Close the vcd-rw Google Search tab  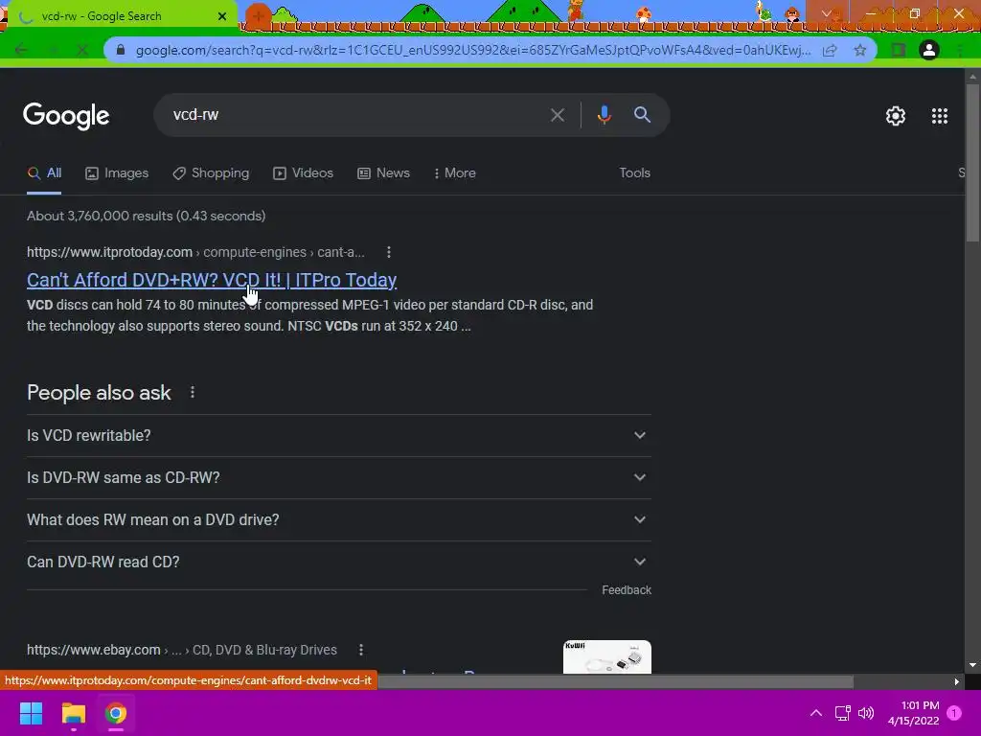pyautogui.click(x=222, y=16)
